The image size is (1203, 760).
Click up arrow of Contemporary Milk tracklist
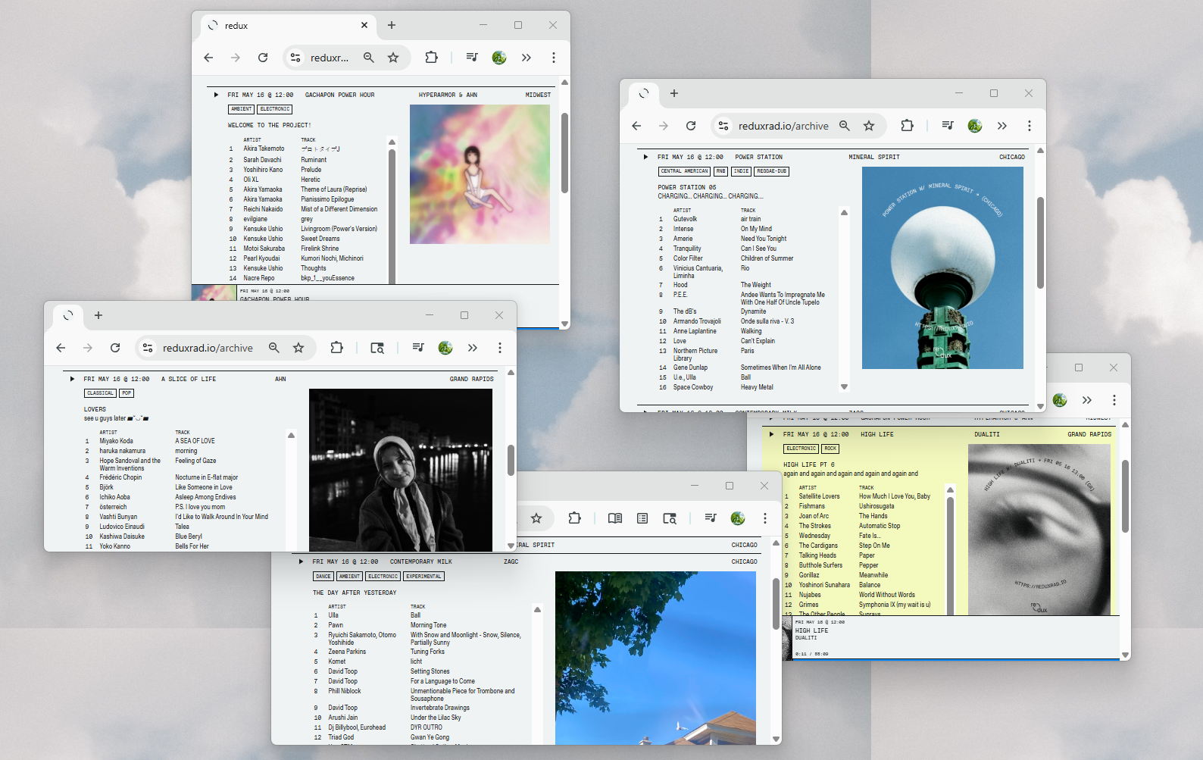[x=537, y=609]
